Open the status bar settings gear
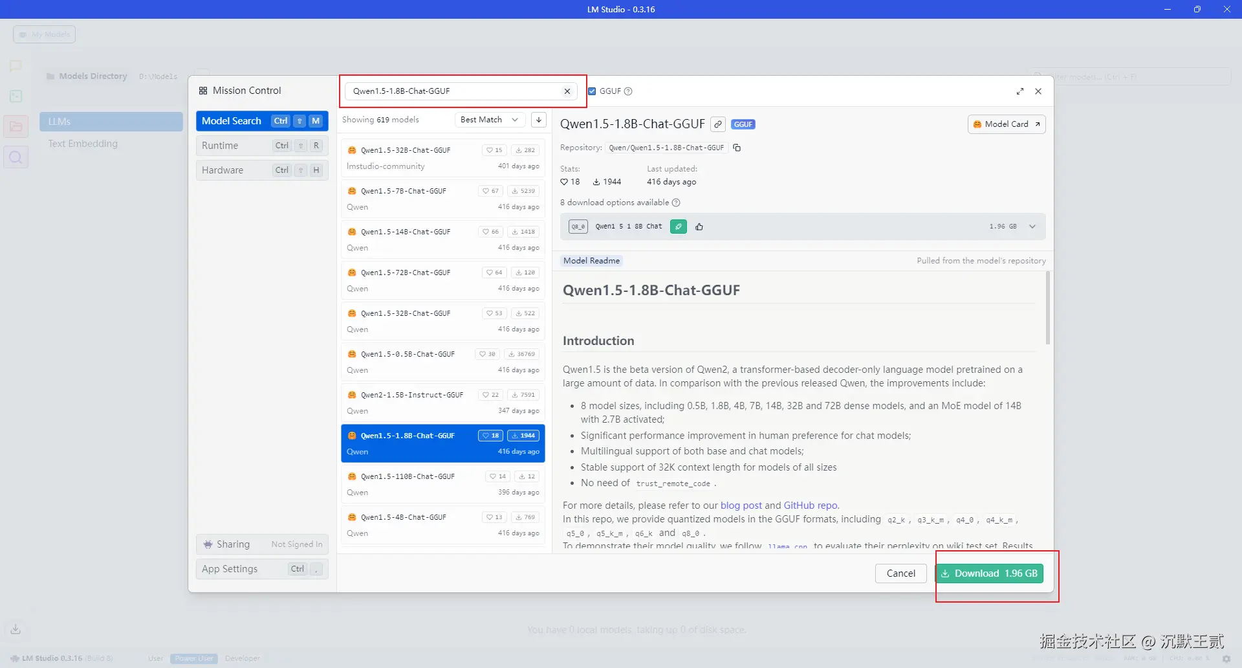 point(1226,658)
